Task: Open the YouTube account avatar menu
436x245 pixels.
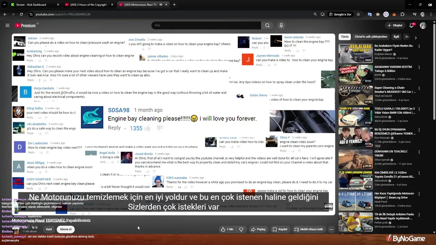Action: (x=423, y=26)
